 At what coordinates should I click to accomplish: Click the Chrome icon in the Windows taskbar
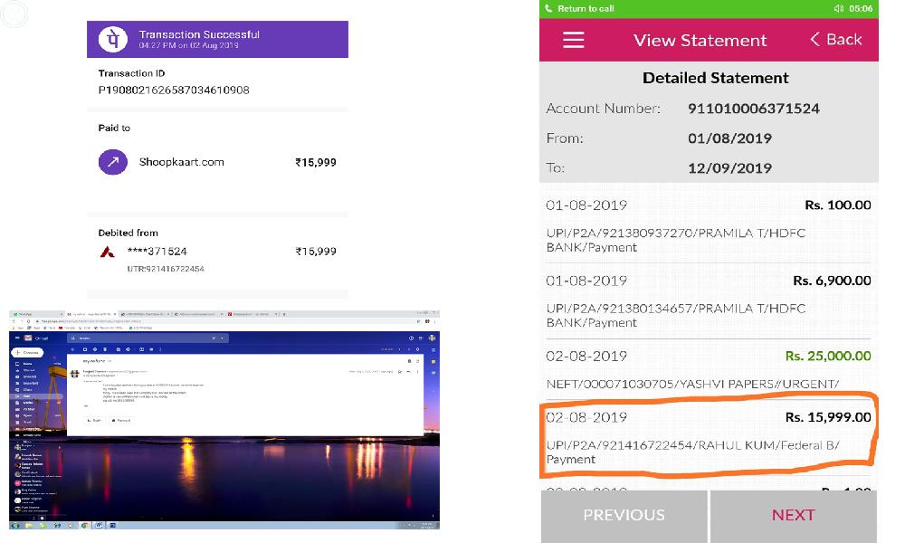84,525
